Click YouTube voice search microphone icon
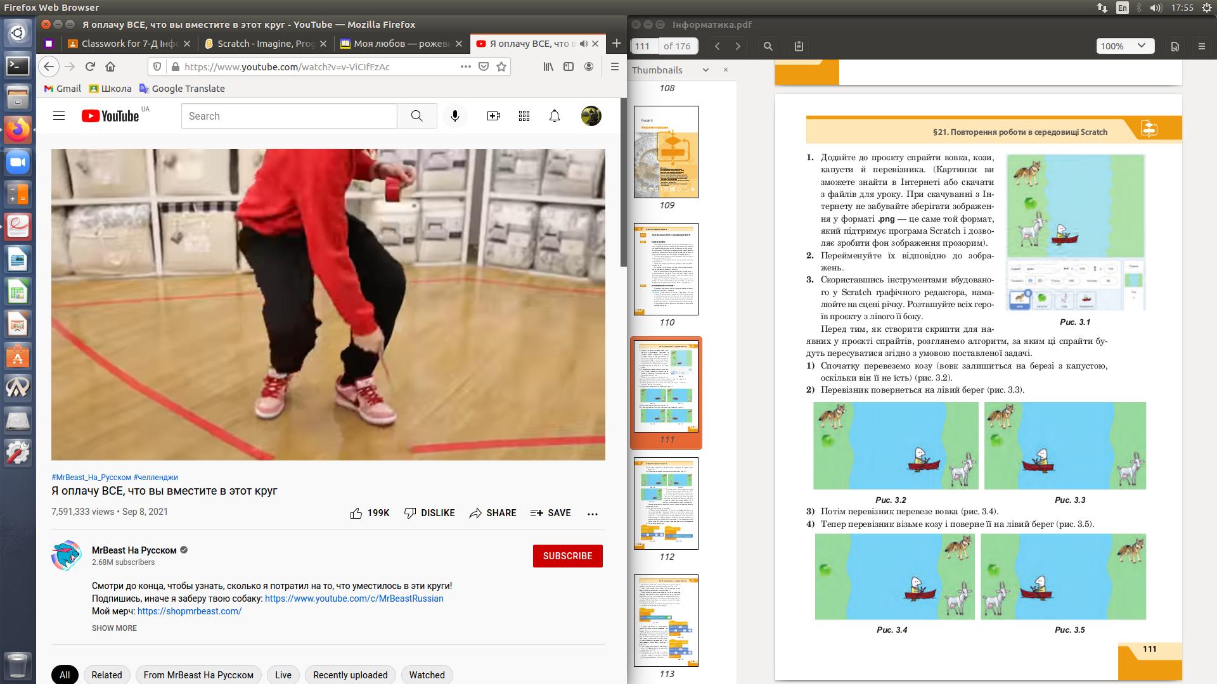The image size is (1217, 684). pyautogui.click(x=454, y=116)
